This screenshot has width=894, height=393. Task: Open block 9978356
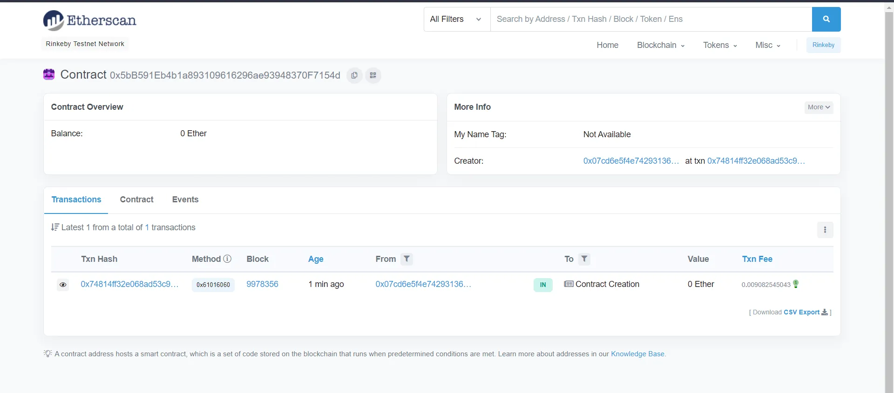click(262, 284)
